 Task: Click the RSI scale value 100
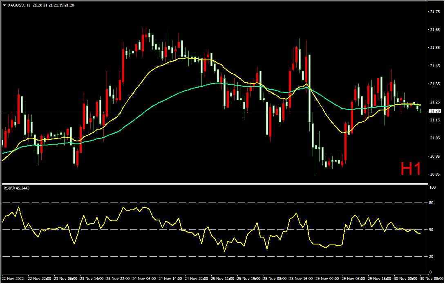pyautogui.click(x=433, y=187)
